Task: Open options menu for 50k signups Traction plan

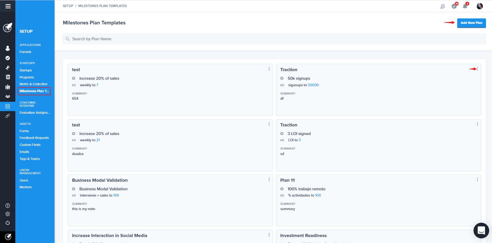Action: (x=477, y=69)
